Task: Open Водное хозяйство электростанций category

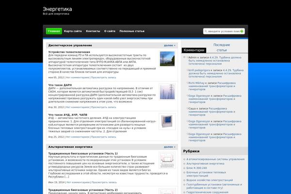Action: [x=210, y=180]
